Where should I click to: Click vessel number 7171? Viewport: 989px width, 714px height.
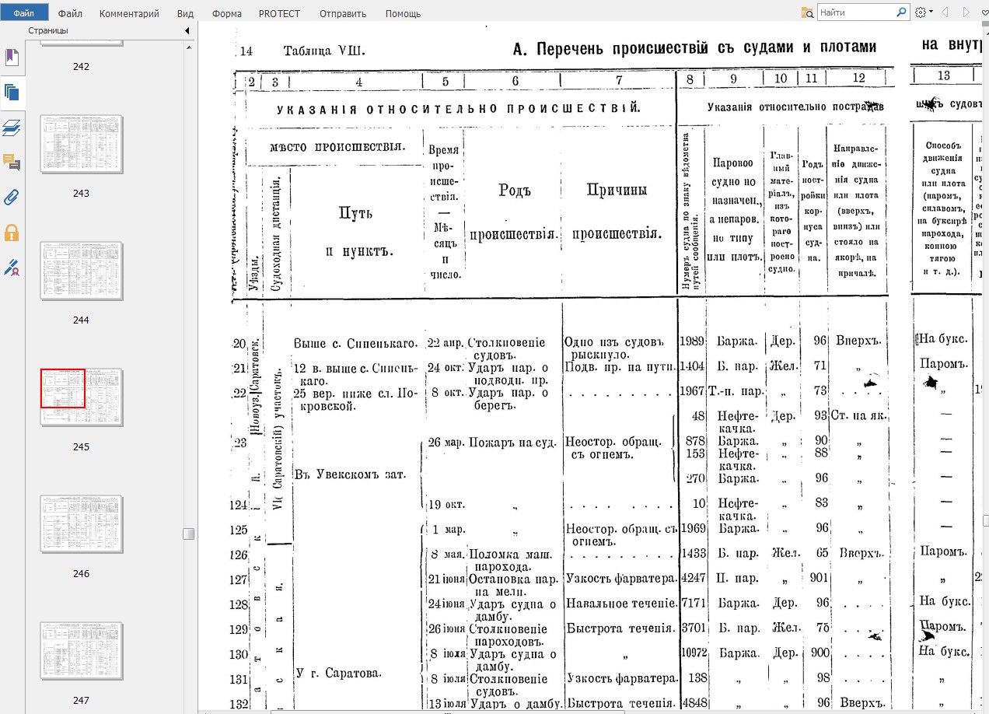pyautogui.click(x=692, y=603)
